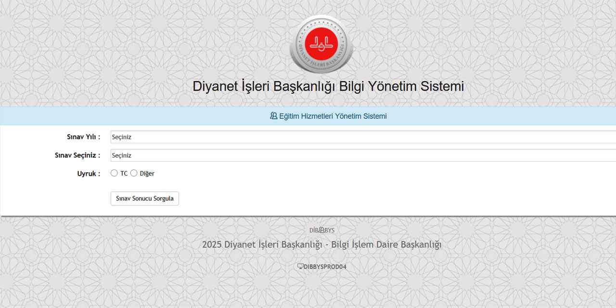Click the DIBBYSPROD04 server name text
This screenshot has height=308, width=616.
point(325,267)
